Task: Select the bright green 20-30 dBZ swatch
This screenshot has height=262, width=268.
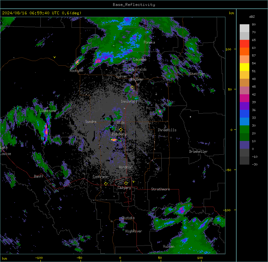Action: (244, 129)
